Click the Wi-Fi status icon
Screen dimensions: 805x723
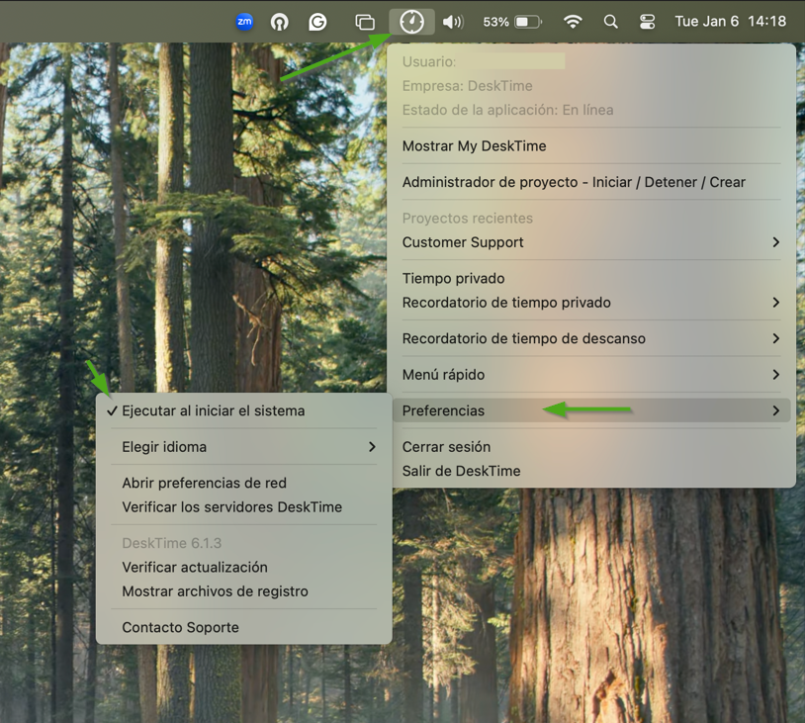click(573, 22)
